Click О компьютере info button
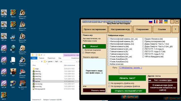 pyautogui.click(x=163, y=88)
